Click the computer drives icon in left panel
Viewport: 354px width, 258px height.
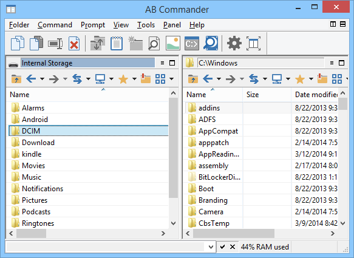point(100,79)
